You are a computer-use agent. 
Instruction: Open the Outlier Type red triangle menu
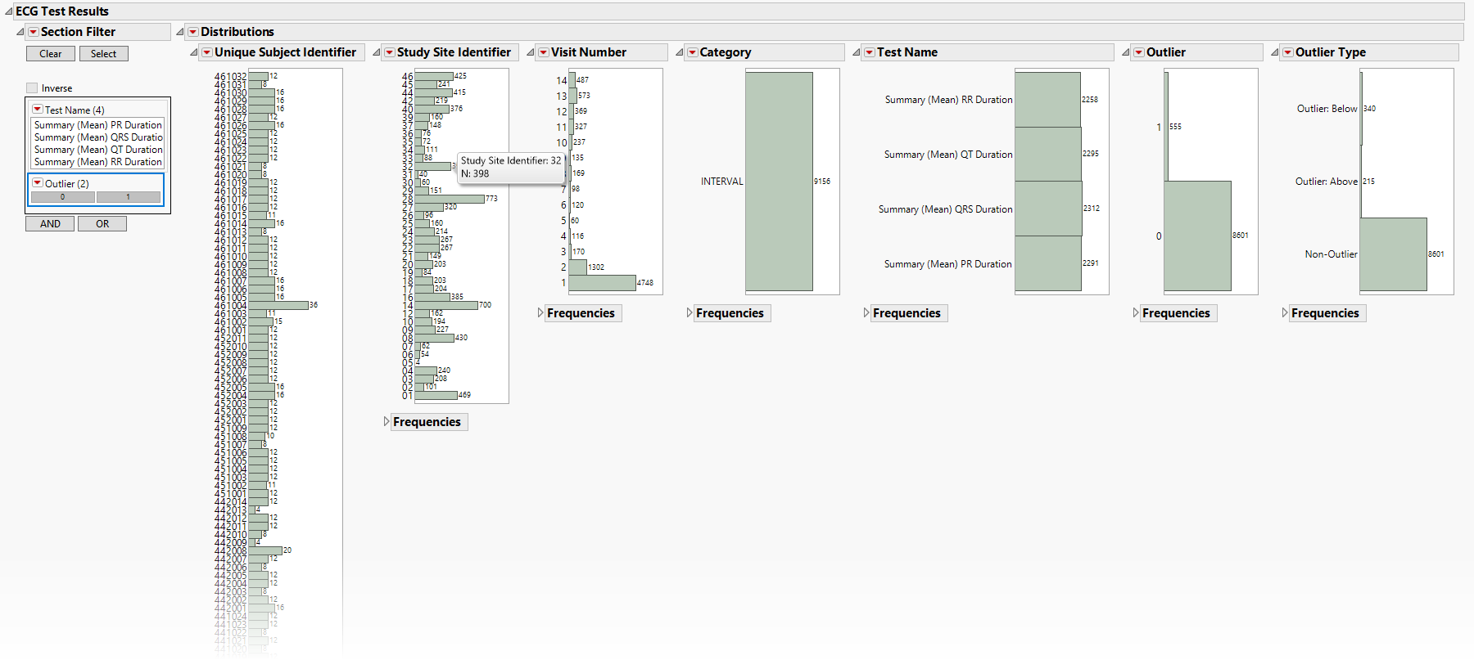1288,52
